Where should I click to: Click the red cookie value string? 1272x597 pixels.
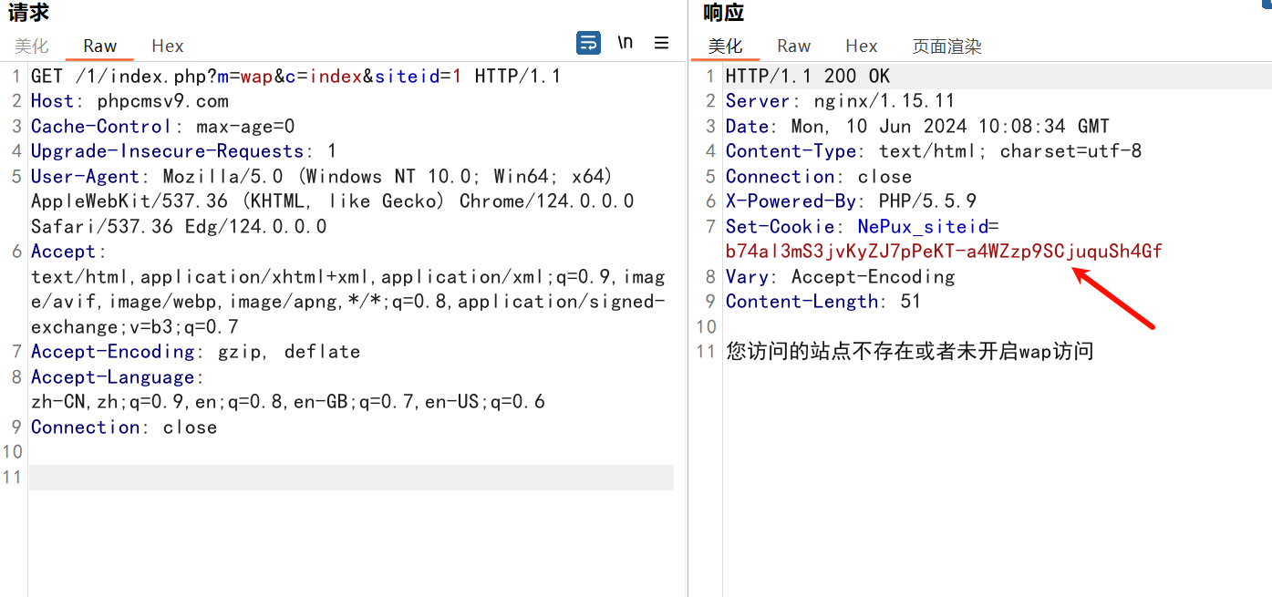944,252
